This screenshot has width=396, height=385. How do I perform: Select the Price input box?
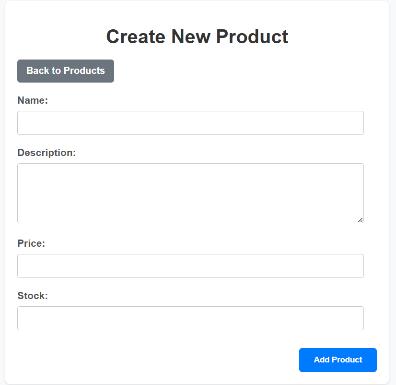coord(190,266)
